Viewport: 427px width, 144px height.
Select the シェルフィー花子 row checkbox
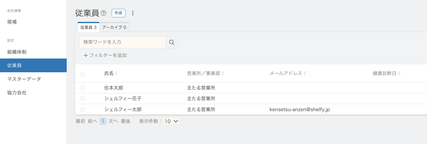[83, 98]
